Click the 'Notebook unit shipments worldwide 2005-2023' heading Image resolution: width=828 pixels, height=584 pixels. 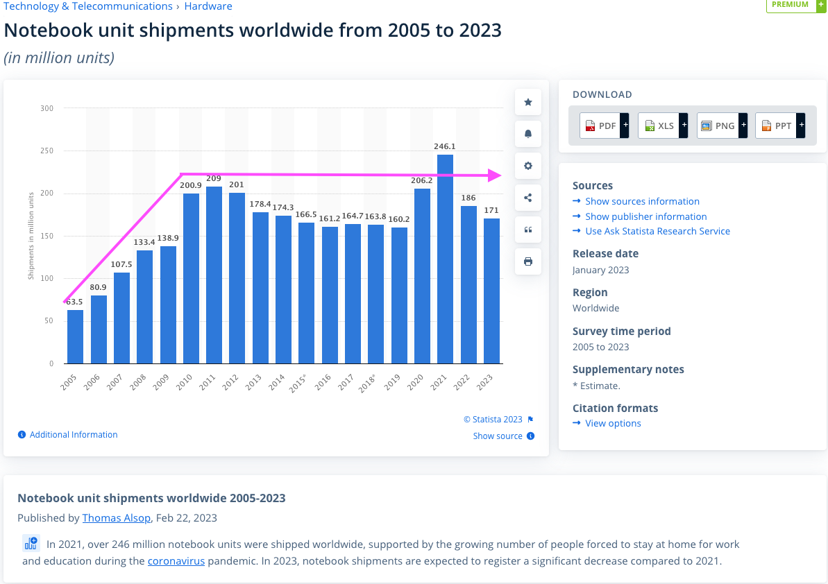pos(151,498)
